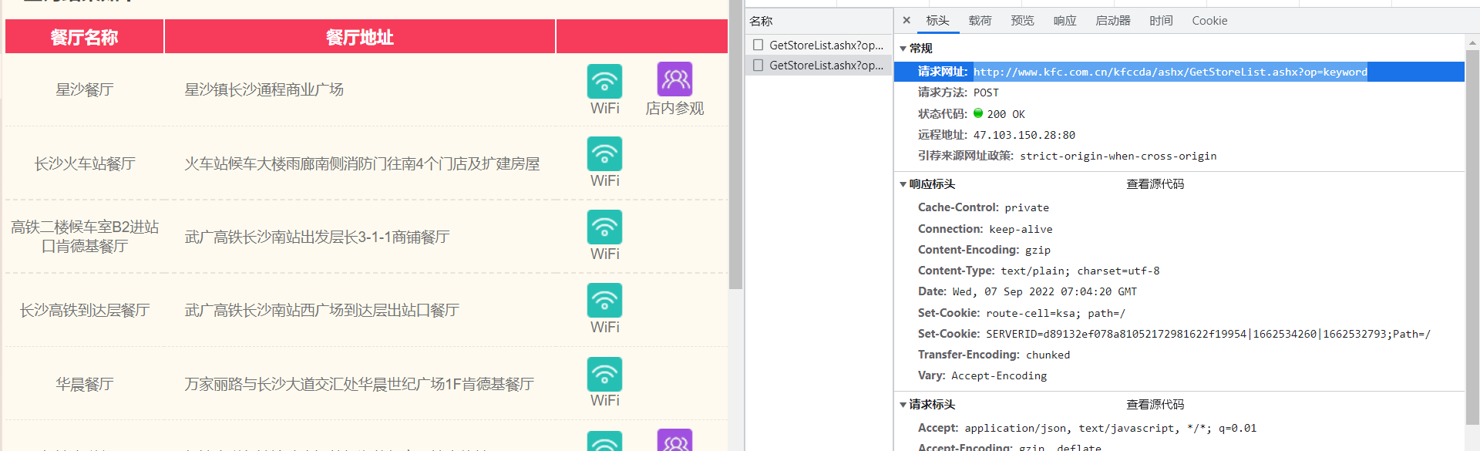
Task: Click the restaurant name 长沙高铁到达层餐厅
Action: point(84,310)
